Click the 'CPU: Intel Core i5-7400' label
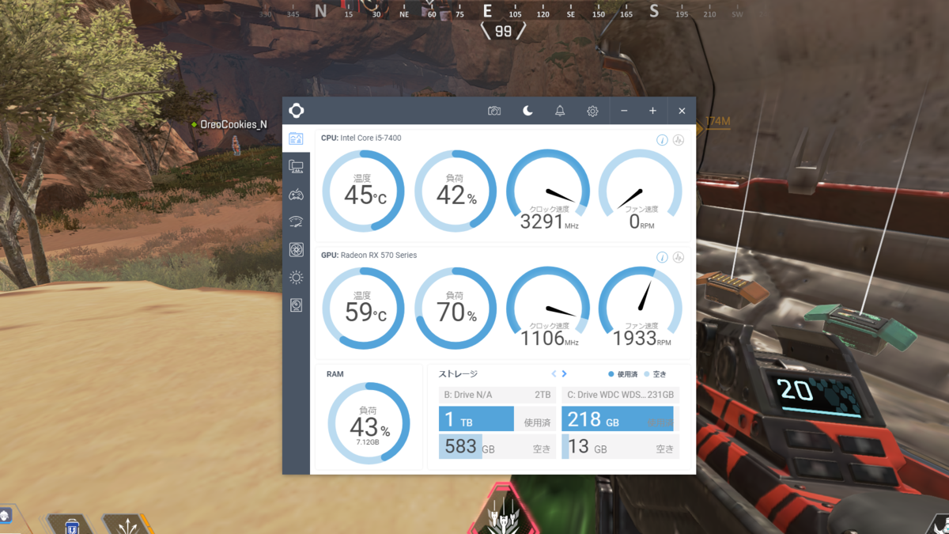The width and height of the screenshot is (949, 534). pos(361,138)
